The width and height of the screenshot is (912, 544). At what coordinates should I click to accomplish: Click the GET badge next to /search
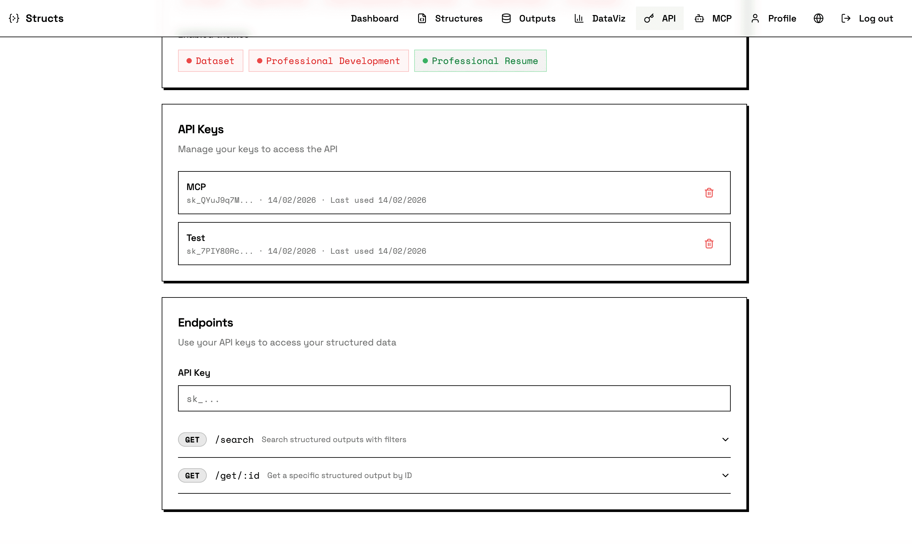click(x=192, y=439)
